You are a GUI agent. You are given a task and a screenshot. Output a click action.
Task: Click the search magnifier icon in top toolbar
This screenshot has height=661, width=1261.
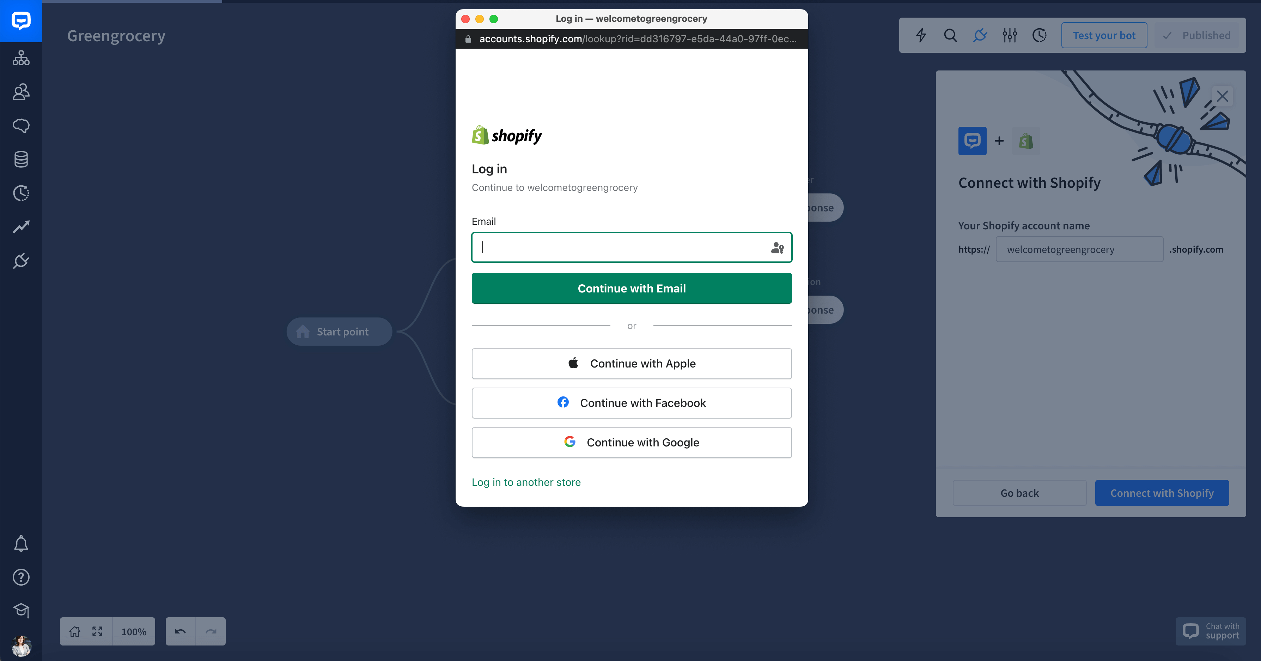click(950, 35)
